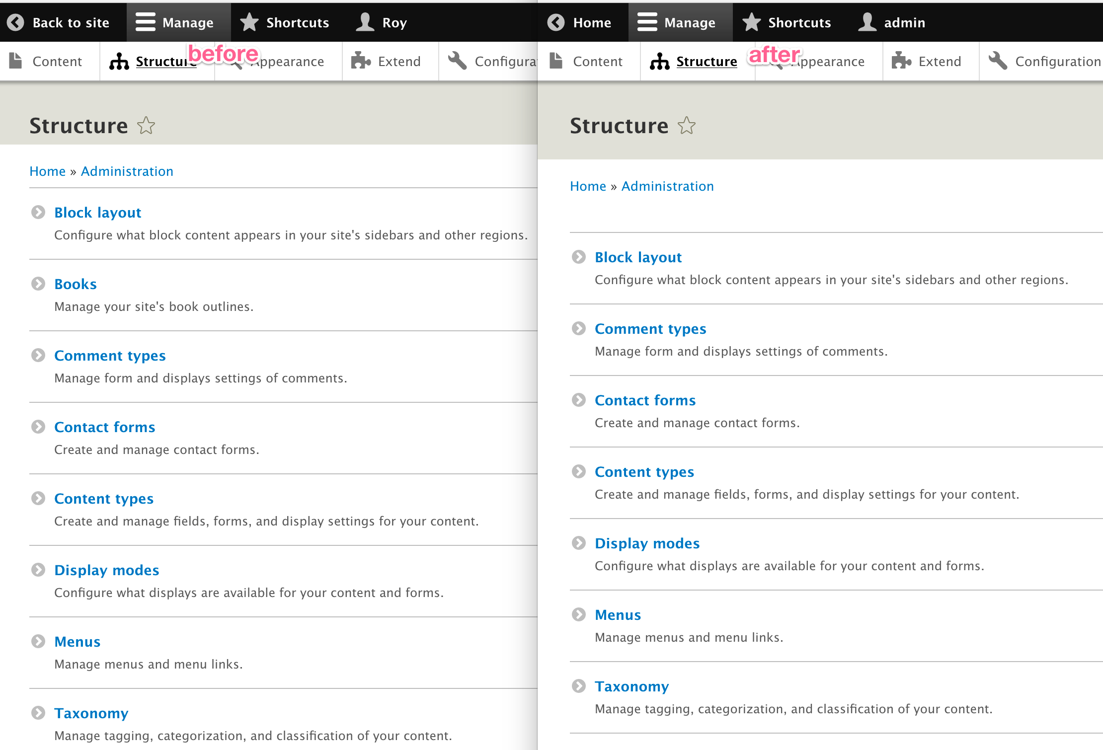
Task: Click the Configuration wrench icon on right
Action: tap(998, 61)
